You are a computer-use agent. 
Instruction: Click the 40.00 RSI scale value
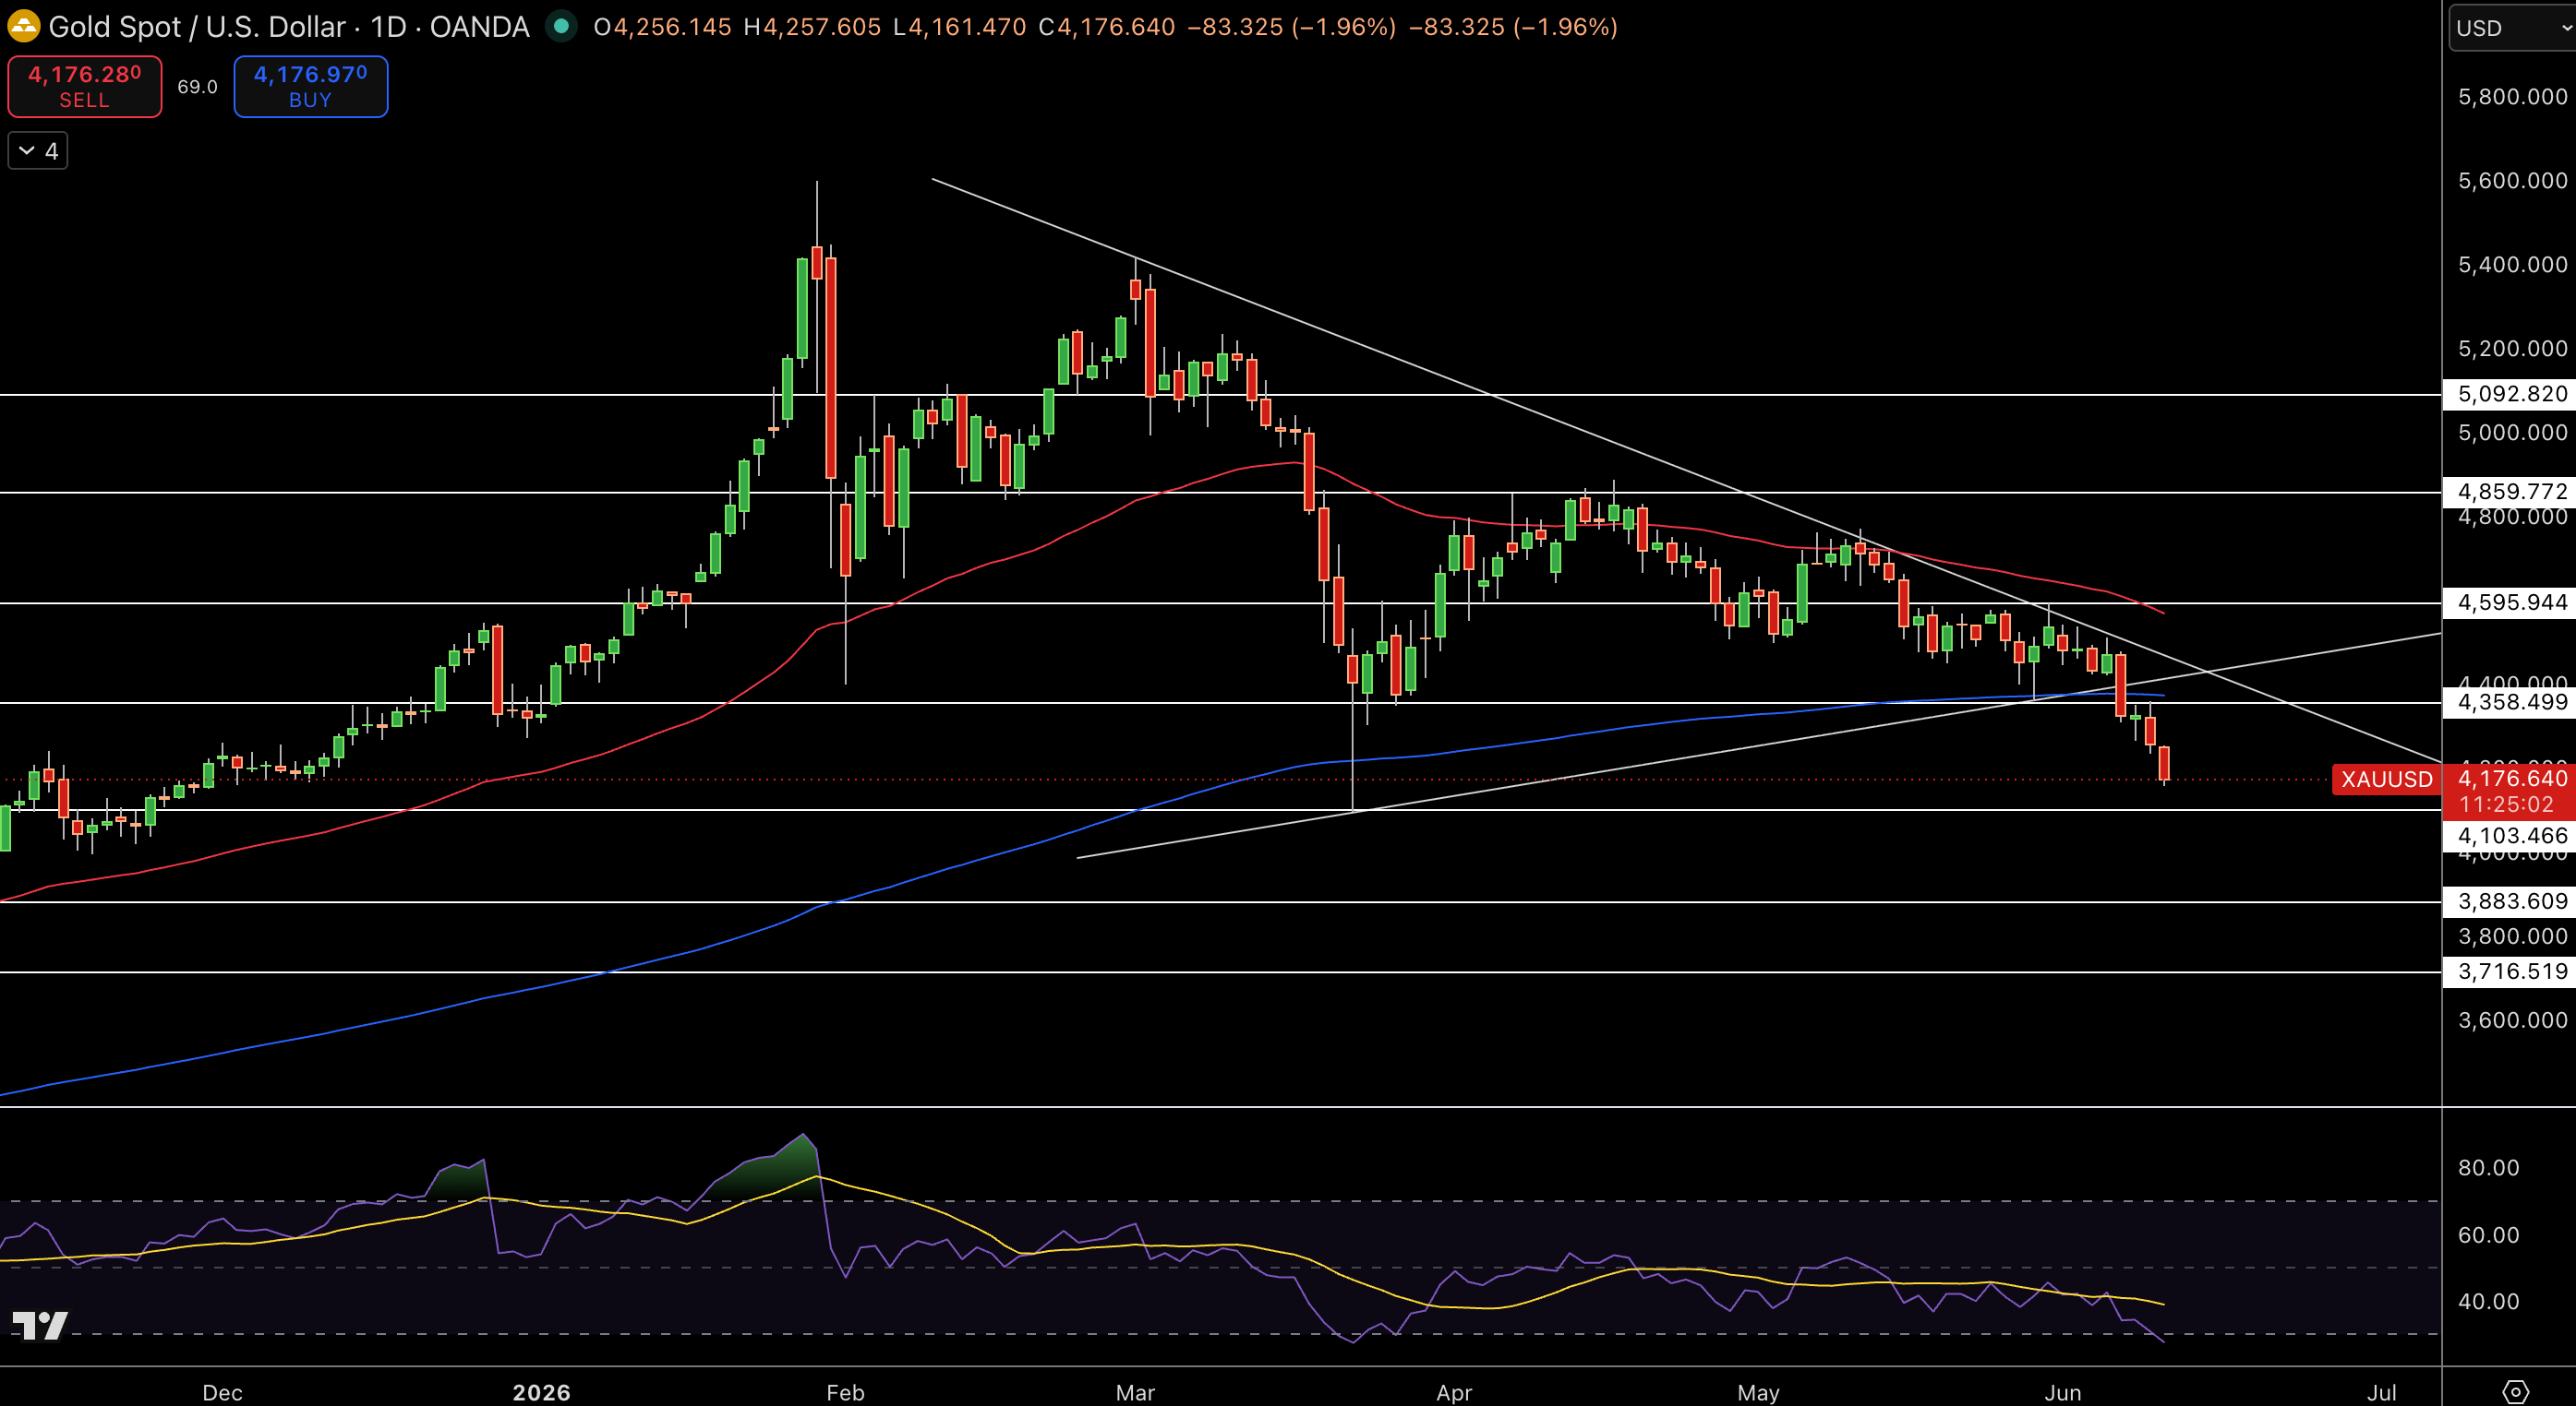pos(2488,1301)
